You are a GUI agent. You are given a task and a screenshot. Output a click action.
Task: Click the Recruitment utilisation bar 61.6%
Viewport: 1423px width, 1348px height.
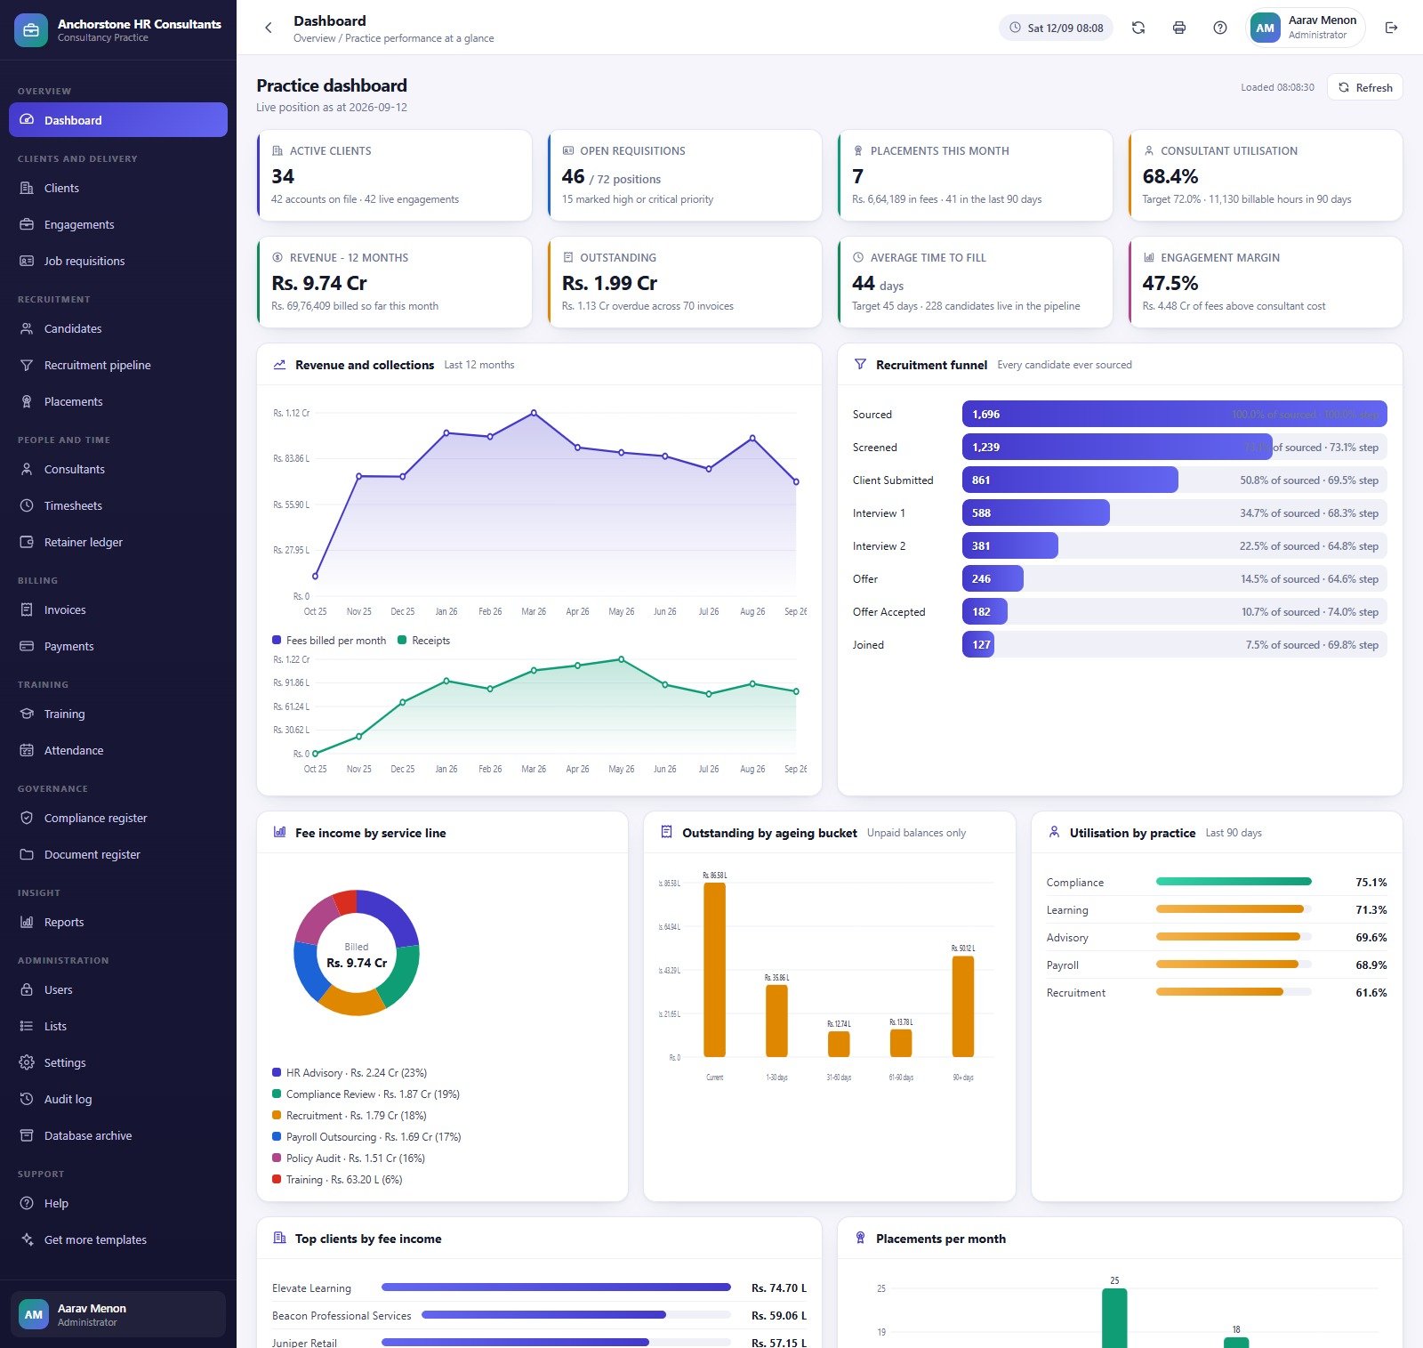tap(1219, 992)
